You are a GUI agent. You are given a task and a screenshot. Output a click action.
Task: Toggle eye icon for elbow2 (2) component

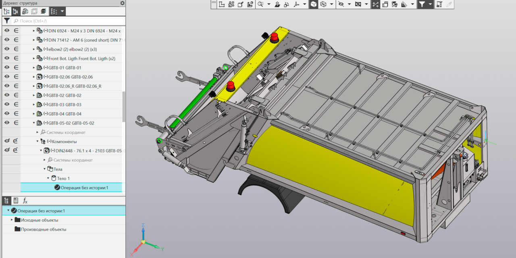(x=7, y=49)
